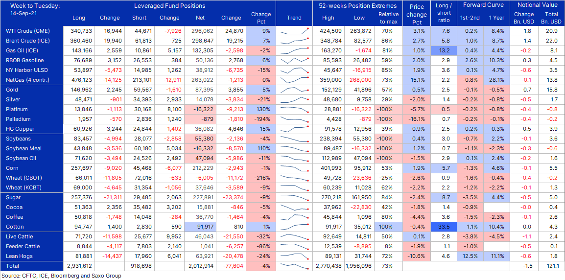Select the HG Copper row label
Image resolution: width=565 pixels, height=280 pixels.
(x=20, y=129)
